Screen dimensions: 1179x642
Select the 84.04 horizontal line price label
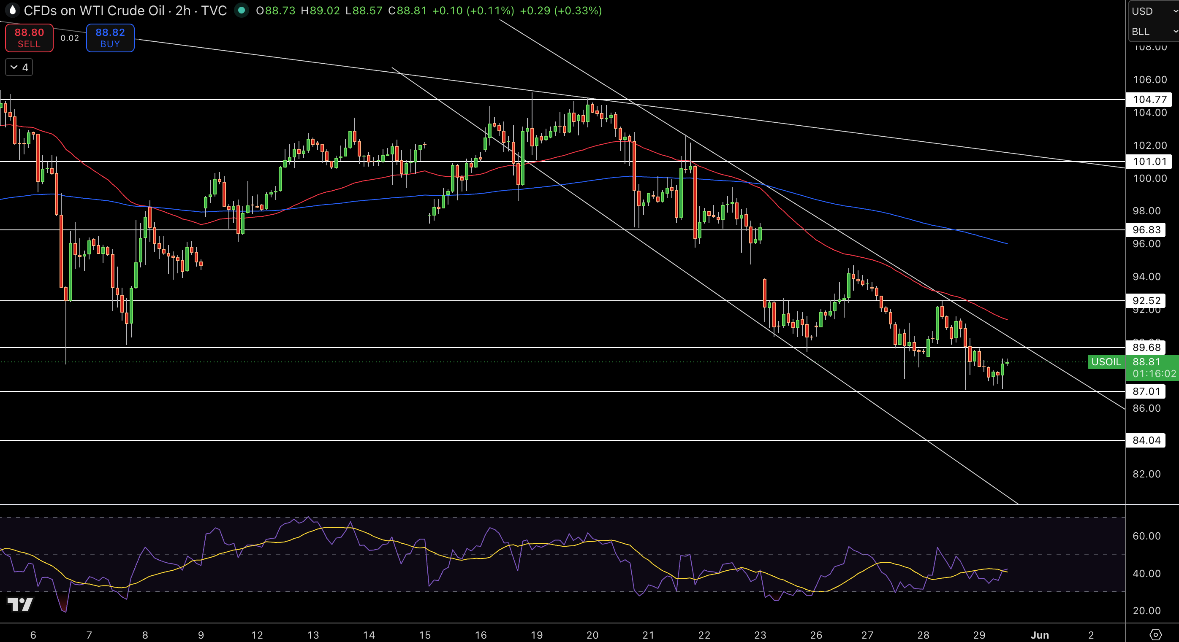pos(1146,440)
